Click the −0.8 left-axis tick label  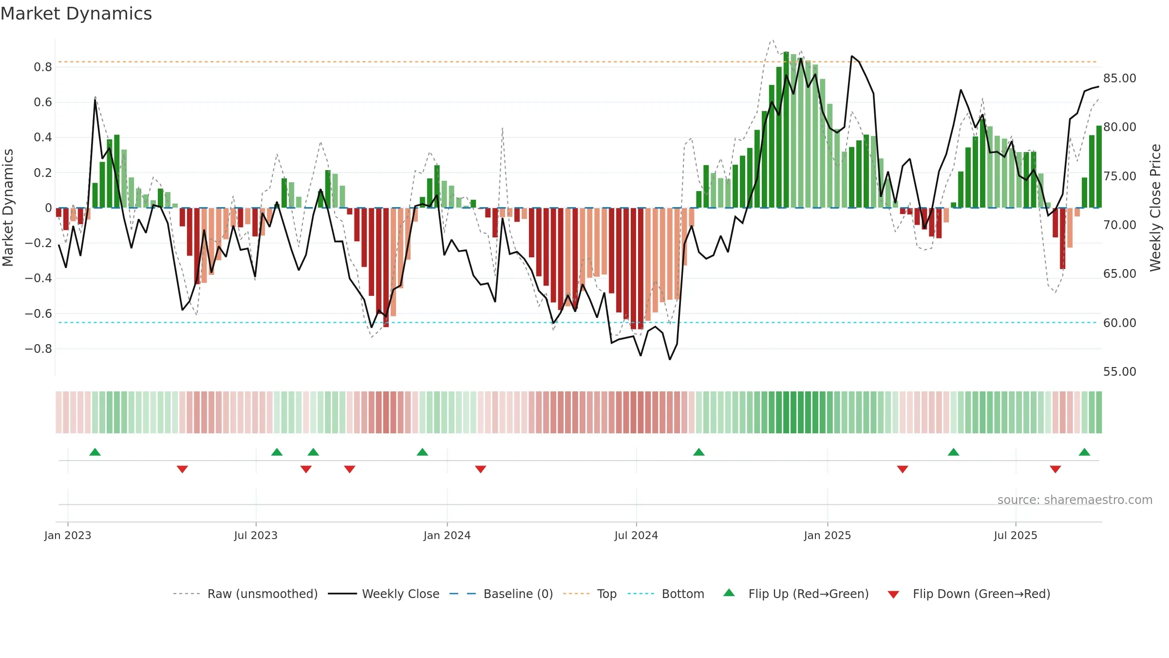38,349
